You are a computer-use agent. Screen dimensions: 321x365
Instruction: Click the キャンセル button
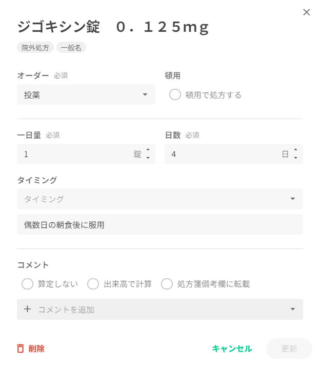[x=232, y=349]
